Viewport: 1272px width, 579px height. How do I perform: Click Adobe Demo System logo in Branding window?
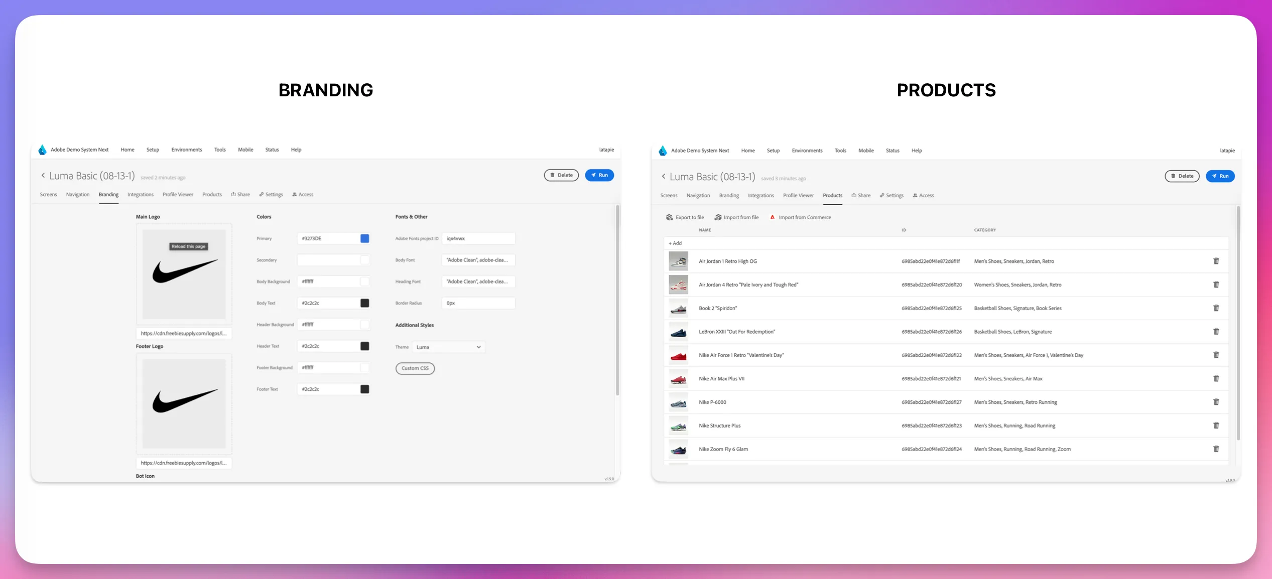pos(42,150)
